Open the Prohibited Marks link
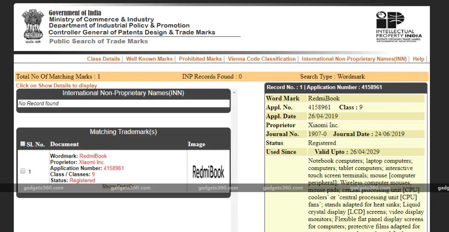Screen dimensions: 449x232 click(x=200, y=59)
